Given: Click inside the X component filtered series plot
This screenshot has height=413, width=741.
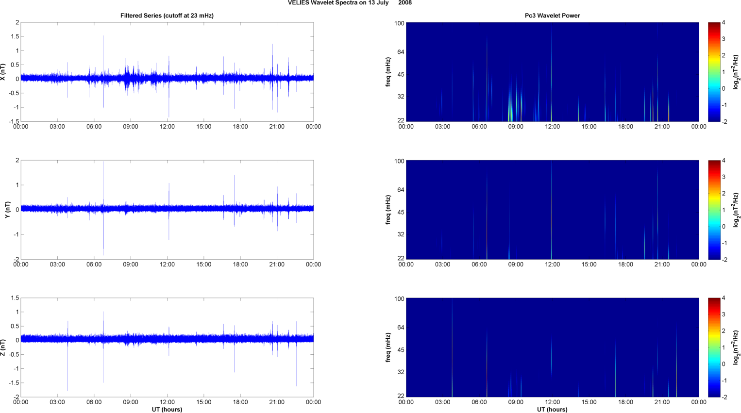Looking at the screenshot, I should point(167,72).
